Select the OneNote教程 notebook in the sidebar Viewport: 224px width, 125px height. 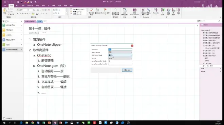(x=12, y=49)
